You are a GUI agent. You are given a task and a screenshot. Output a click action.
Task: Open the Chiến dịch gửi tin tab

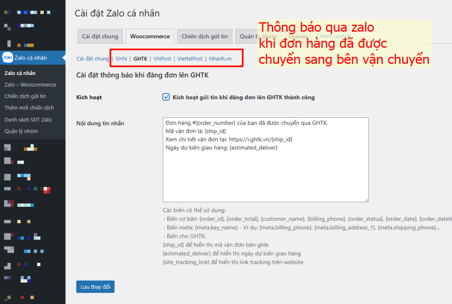(205, 37)
